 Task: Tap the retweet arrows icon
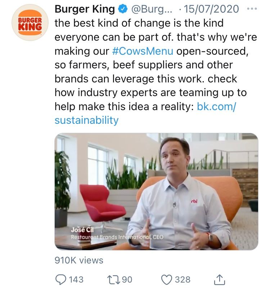114,280
